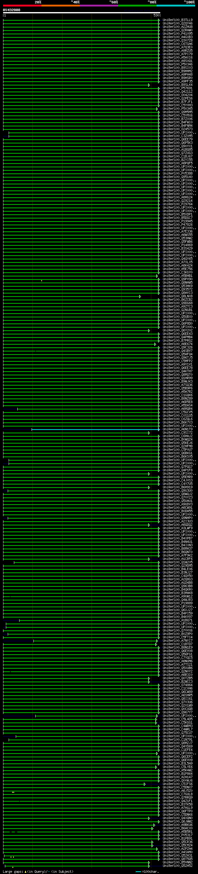The height and width of the screenshot is (874, 198).
Task: Click the red 20% identity legend swatch
Action: click(x=22, y=6)
